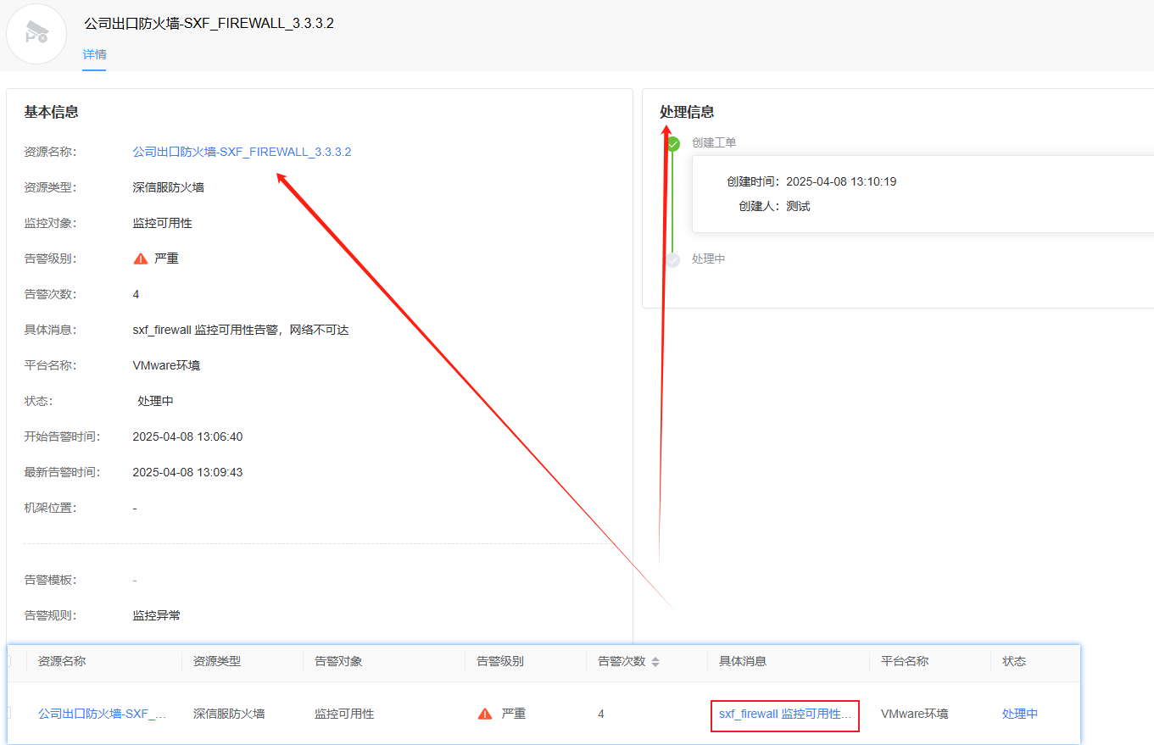Sort by 告警次数 using the sort arrows

point(655,661)
